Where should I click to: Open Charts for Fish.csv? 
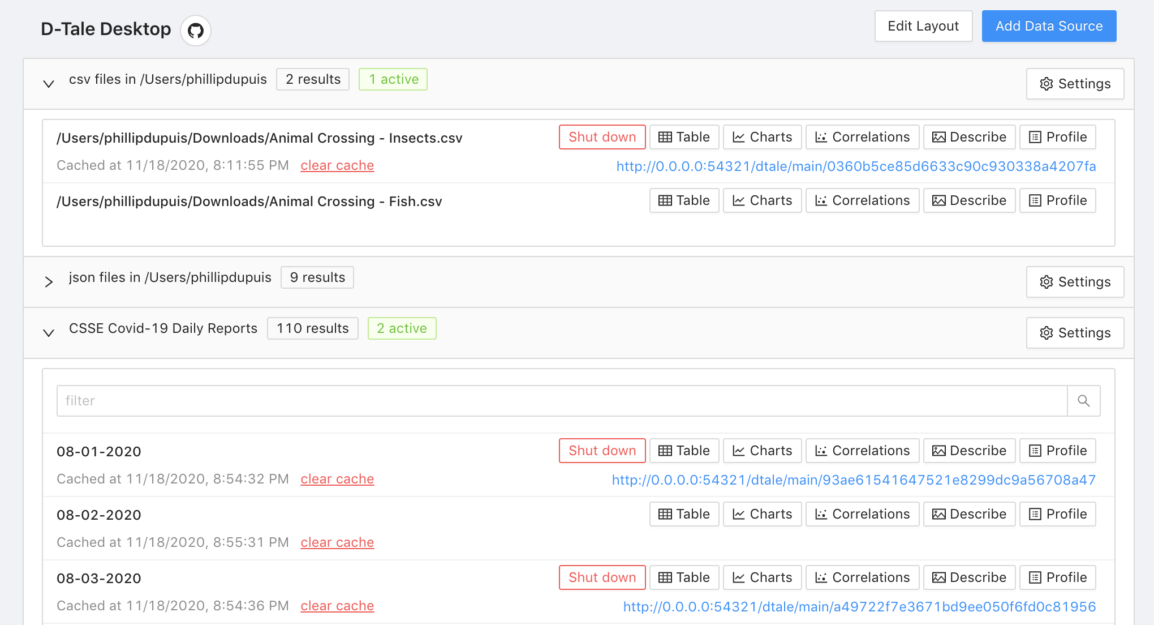tap(762, 200)
